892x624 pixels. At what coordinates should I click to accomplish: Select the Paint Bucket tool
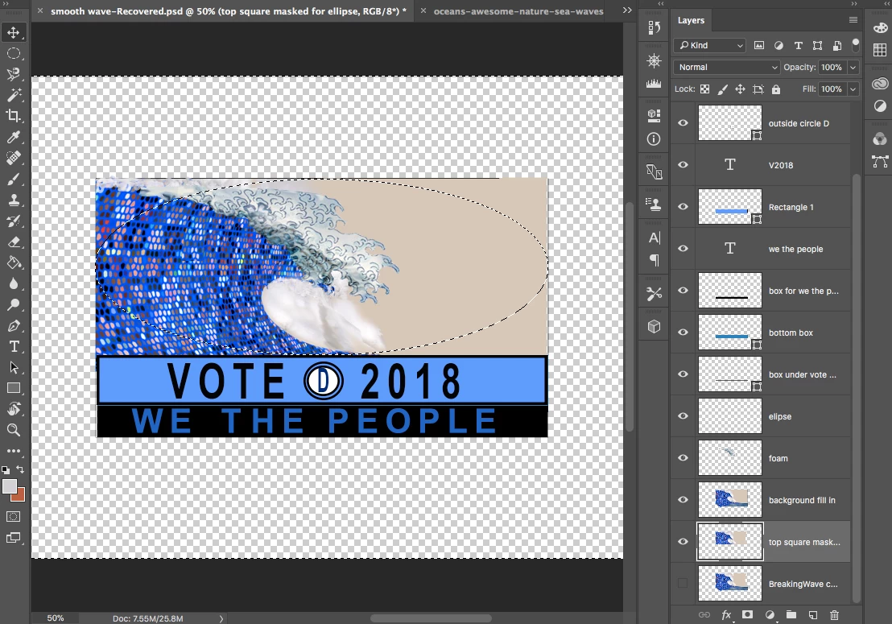click(14, 262)
